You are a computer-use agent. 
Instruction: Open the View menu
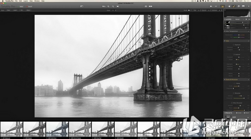click(x=31, y=1)
